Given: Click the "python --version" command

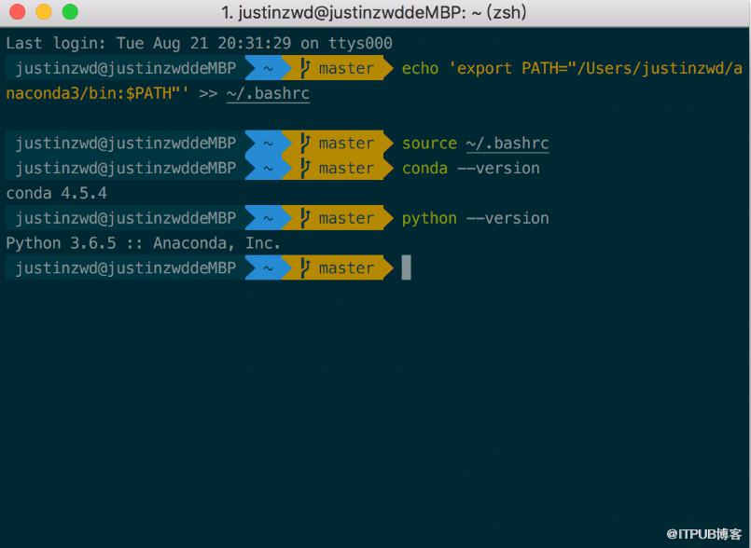Looking at the screenshot, I should coord(475,218).
